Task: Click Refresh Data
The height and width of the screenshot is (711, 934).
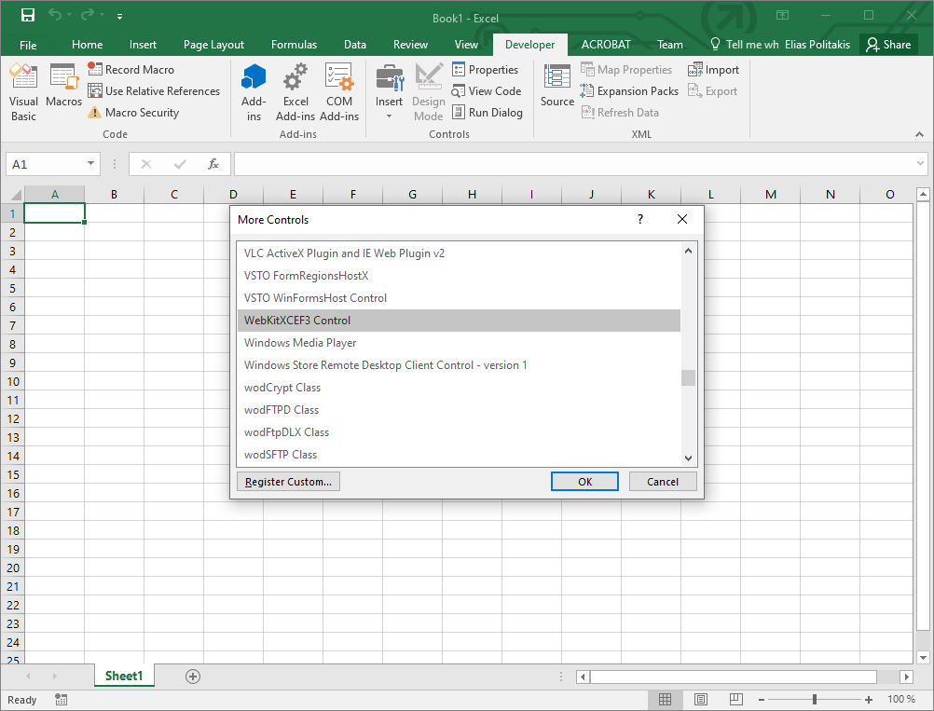Action: tap(620, 113)
